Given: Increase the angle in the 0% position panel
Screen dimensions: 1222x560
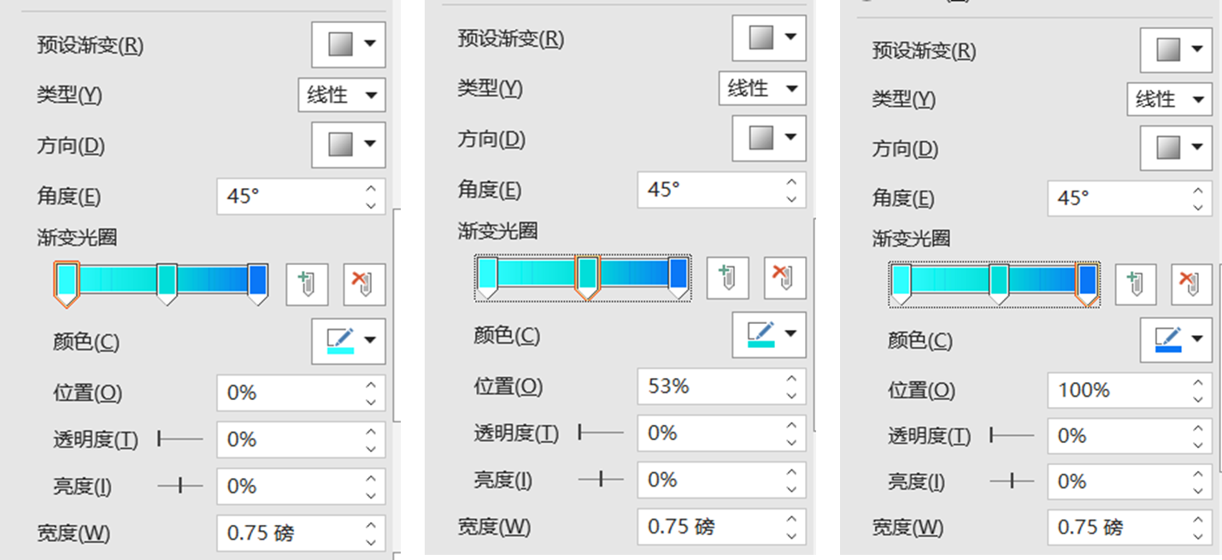Looking at the screenshot, I should point(371,189).
